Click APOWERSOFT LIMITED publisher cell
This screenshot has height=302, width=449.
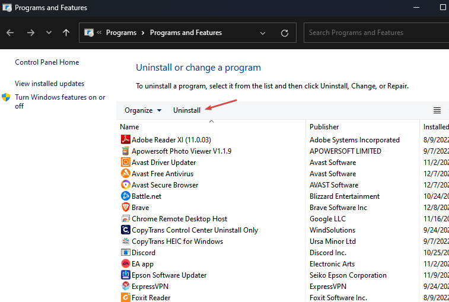coord(345,151)
